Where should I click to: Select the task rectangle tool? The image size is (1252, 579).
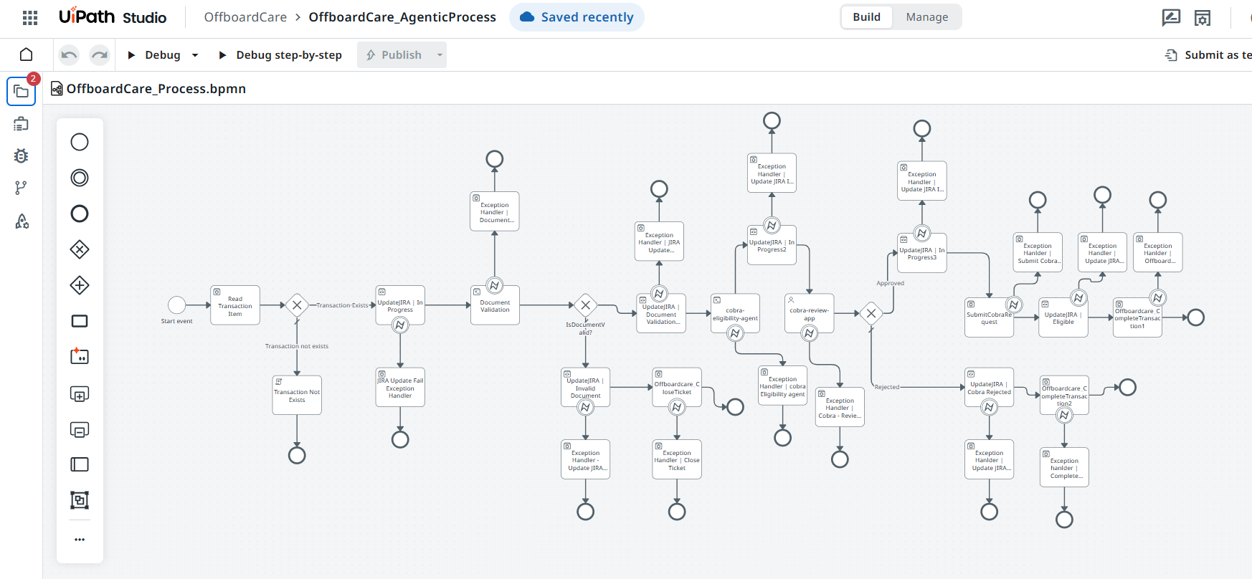pos(80,321)
